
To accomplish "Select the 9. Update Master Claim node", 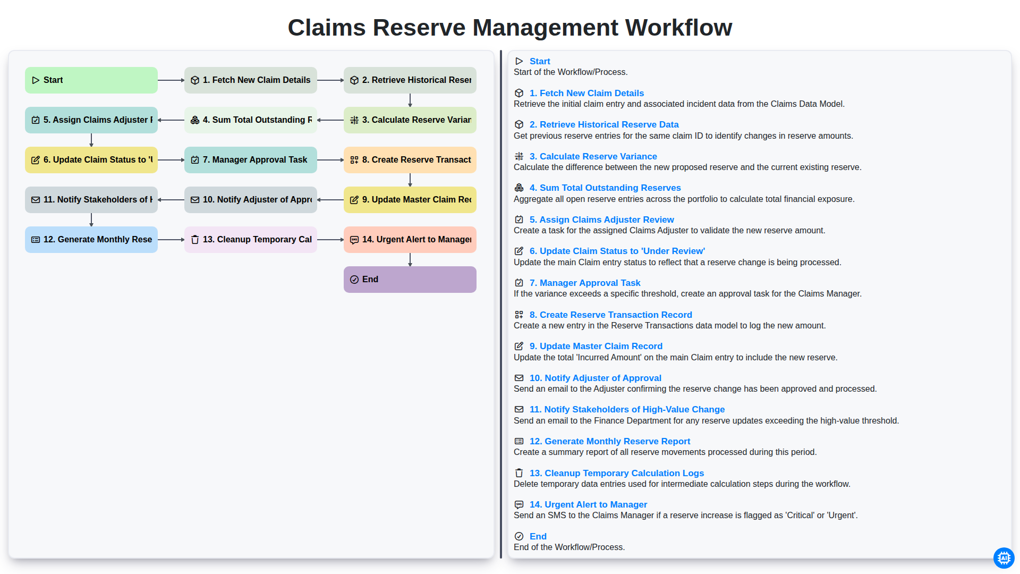I will (410, 200).
